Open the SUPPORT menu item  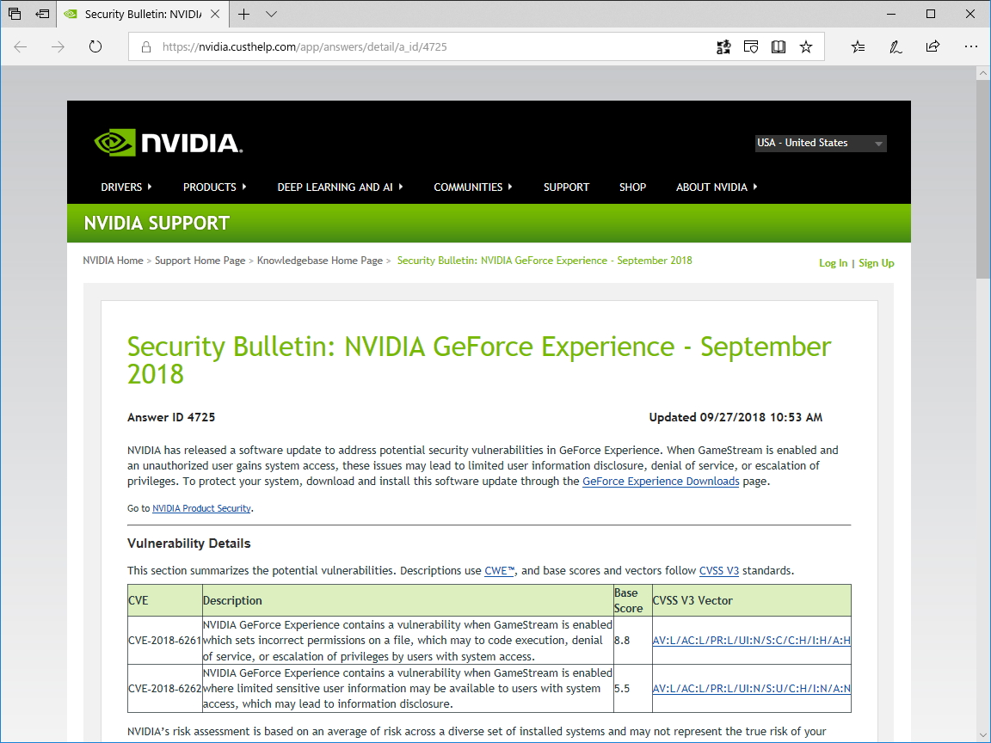tap(566, 187)
